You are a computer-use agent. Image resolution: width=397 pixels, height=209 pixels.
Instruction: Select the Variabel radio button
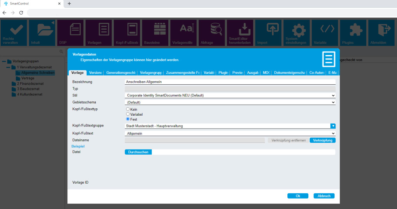tap(128, 114)
